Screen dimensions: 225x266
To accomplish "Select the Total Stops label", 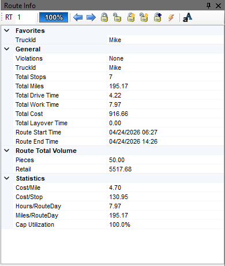I will point(31,77).
